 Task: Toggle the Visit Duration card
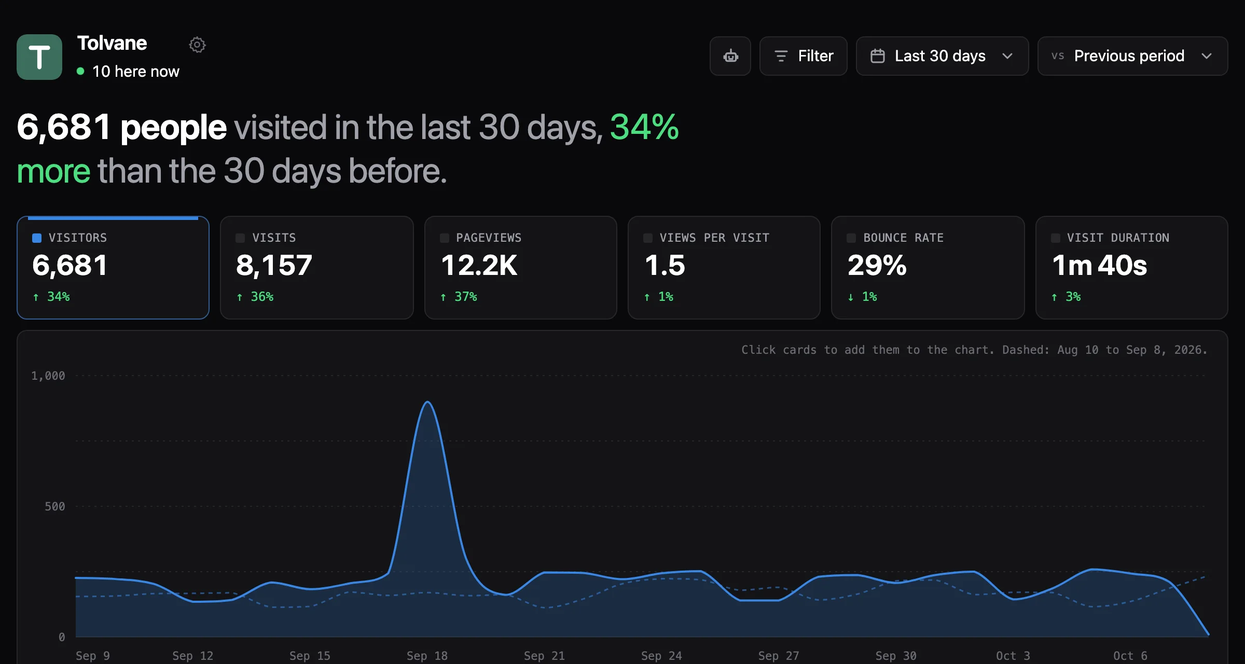point(1132,268)
